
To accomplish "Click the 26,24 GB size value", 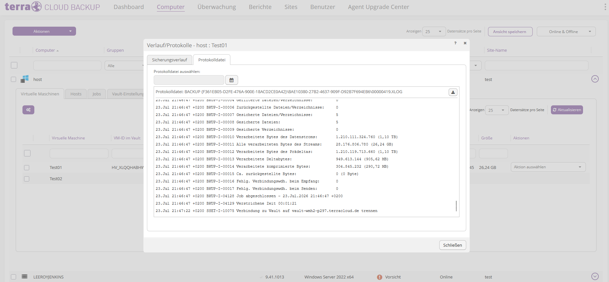I will coord(487,168).
